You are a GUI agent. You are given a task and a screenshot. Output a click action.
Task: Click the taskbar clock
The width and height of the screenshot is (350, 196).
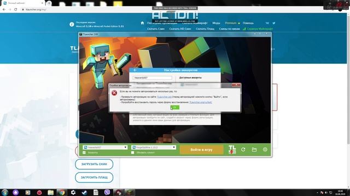pyautogui.click(x=340, y=192)
